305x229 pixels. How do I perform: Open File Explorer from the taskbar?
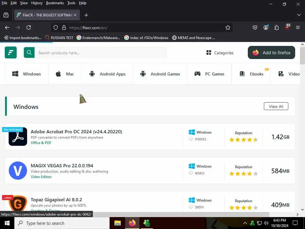pos(117,223)
